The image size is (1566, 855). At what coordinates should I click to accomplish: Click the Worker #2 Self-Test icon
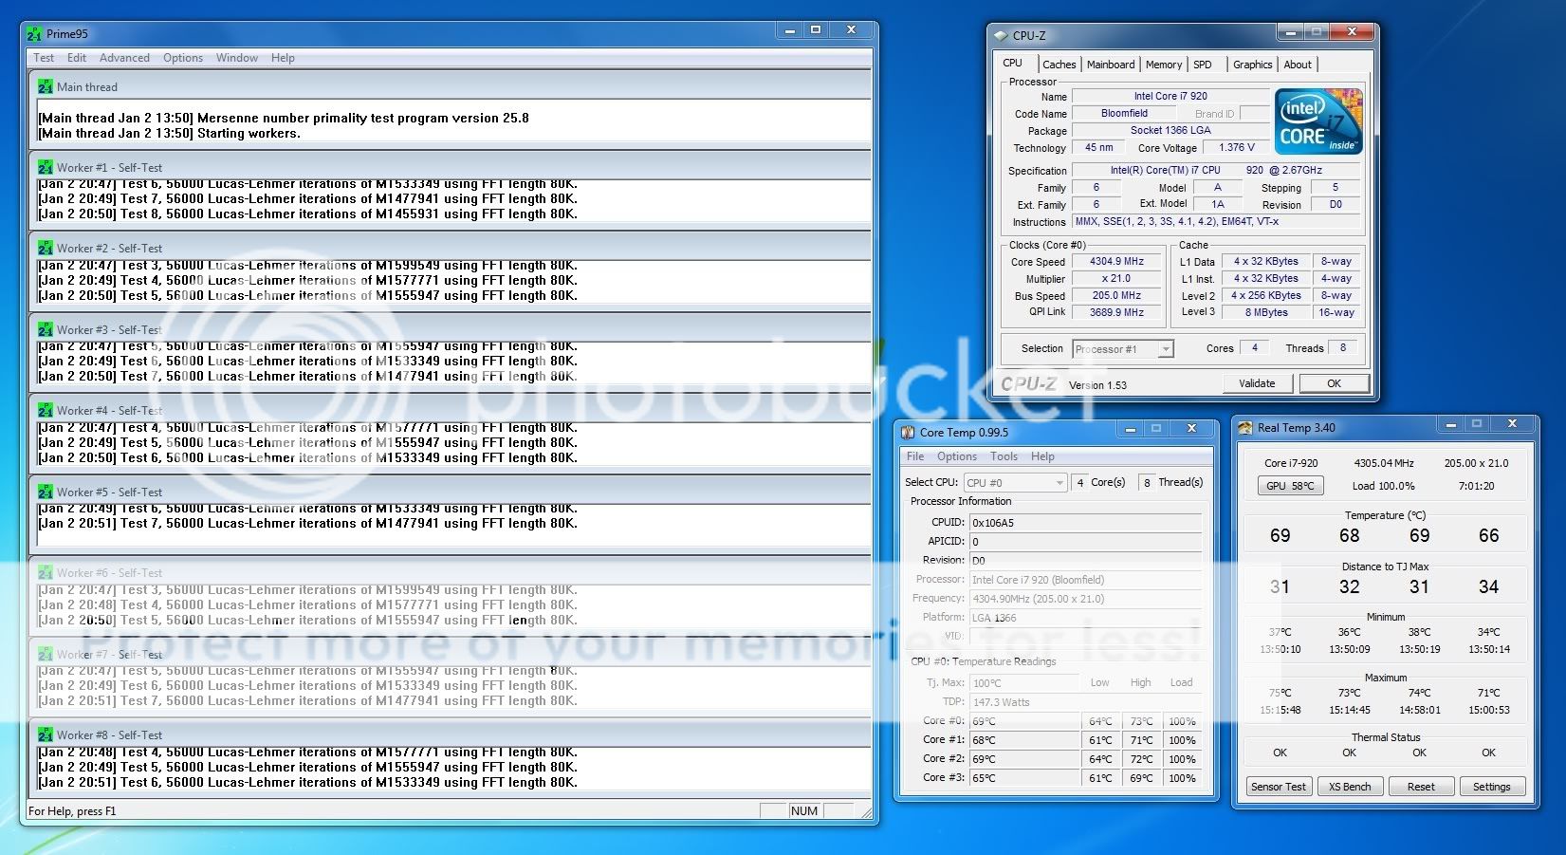(x=46, y=248)
